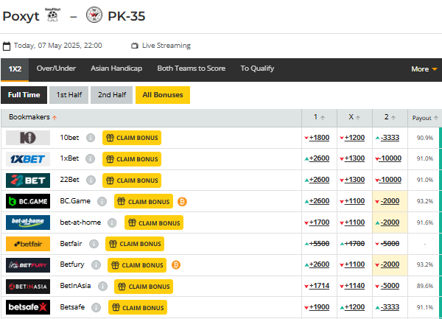Select the Full Time period tab

point(24,95)
